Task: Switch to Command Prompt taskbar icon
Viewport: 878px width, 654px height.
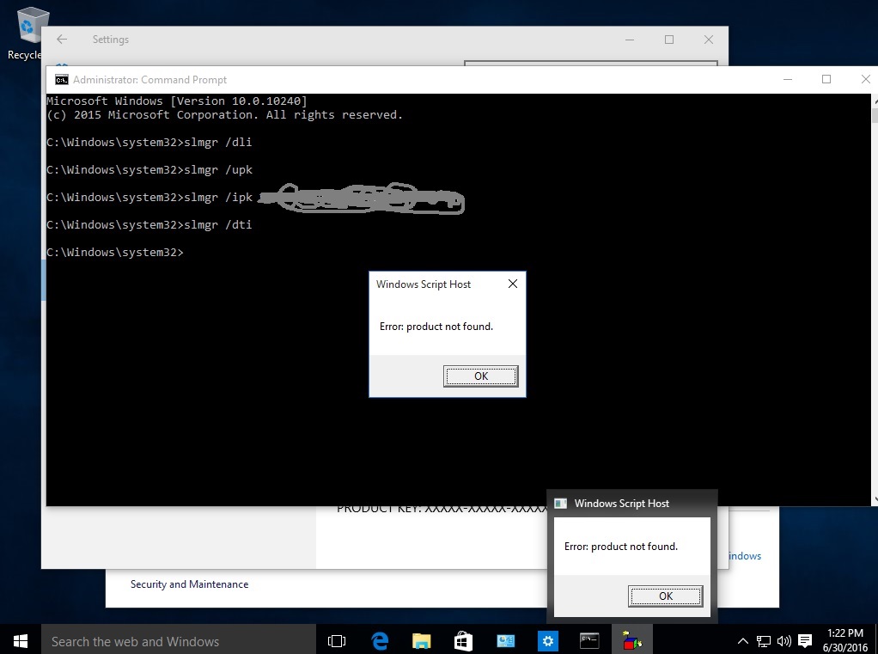Action: pos(589,640)
